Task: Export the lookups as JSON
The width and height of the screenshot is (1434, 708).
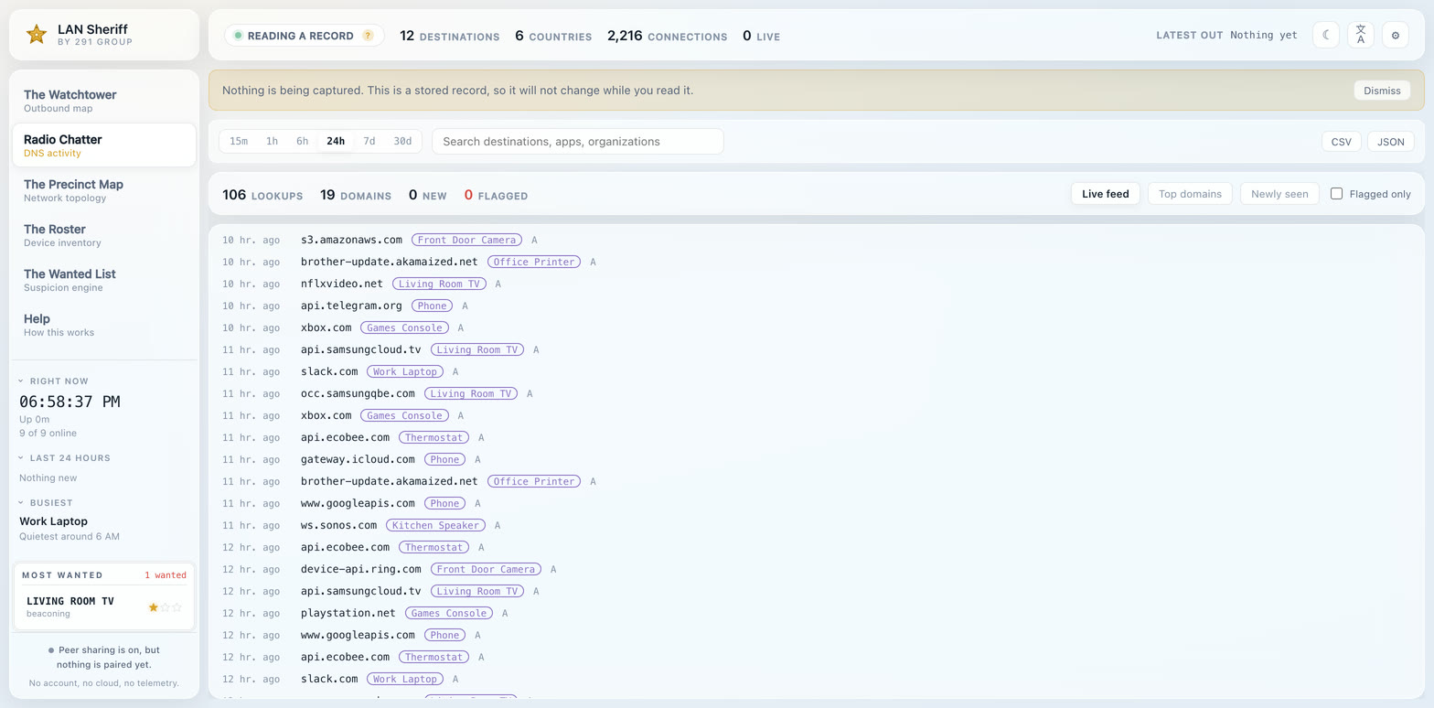Action: click(x=1391, y=142)
